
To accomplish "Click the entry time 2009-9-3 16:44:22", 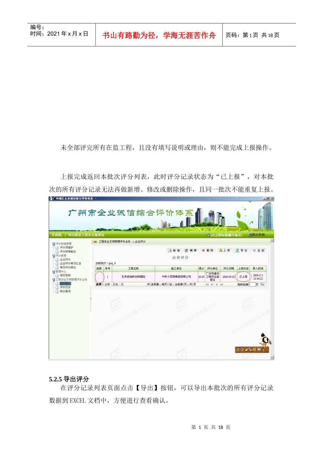I will 258,277.
